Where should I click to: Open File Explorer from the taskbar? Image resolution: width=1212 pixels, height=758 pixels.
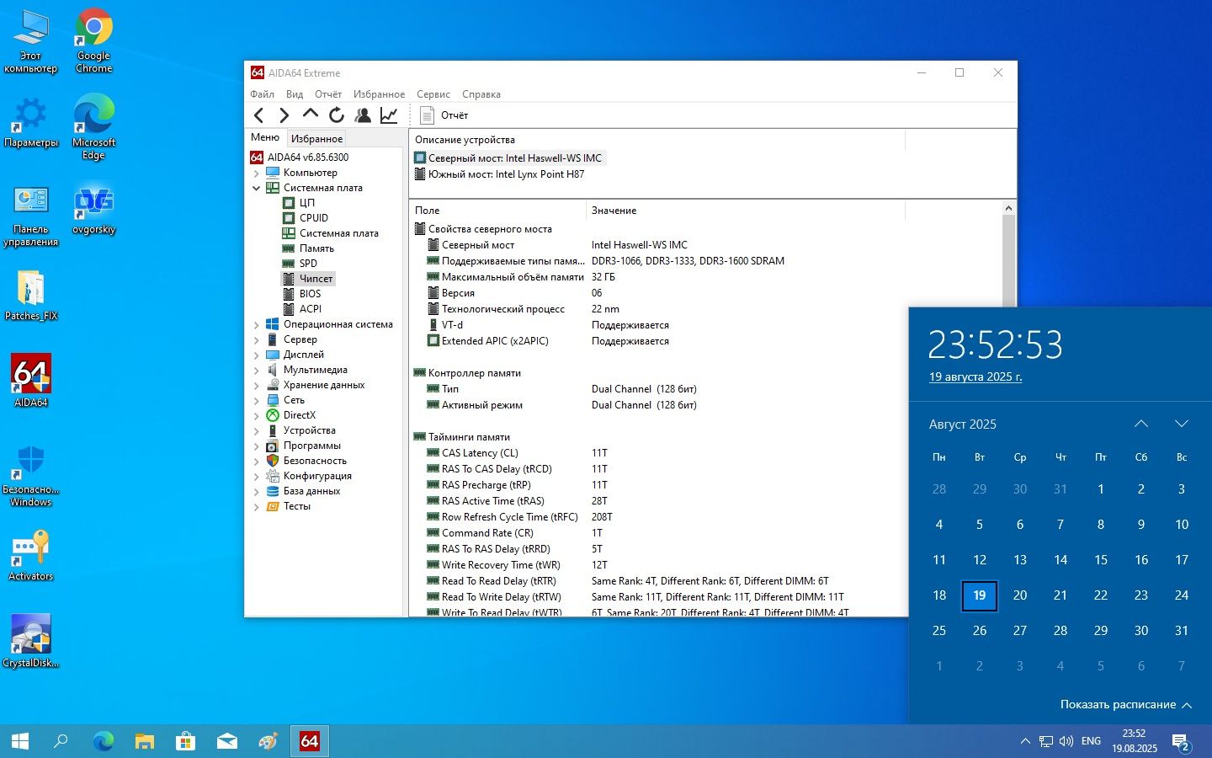[145, 741]
